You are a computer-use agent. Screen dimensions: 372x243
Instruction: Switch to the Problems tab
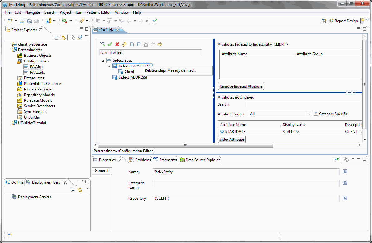(140, 160)
